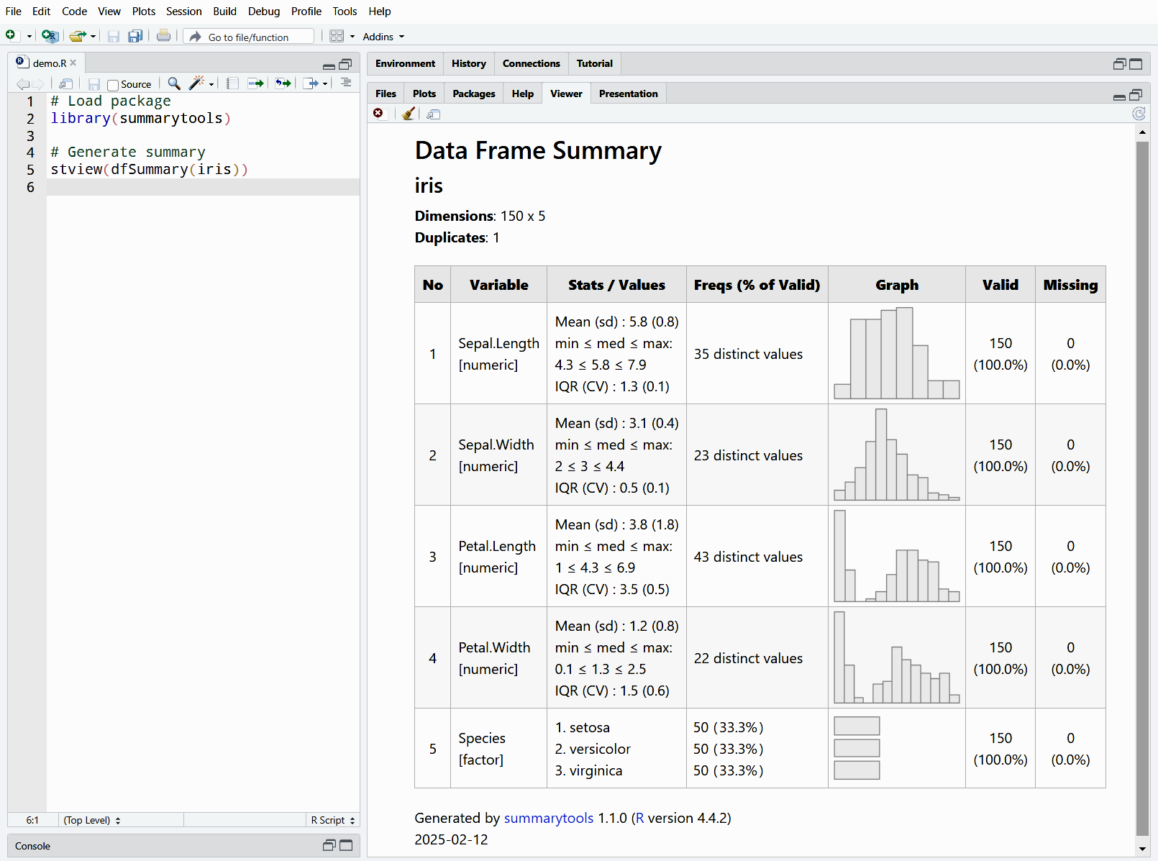
Task: Click the Print current file icon
Action: click(x=163, y=36)
